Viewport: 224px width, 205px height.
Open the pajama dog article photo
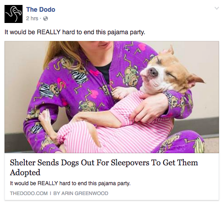112,97
